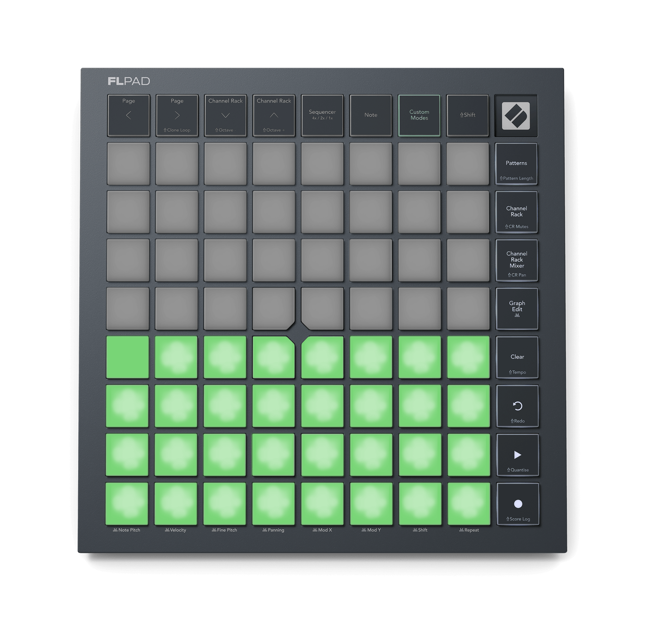
Task: Tap the grey pad below Note button
Action: (371, 163)
